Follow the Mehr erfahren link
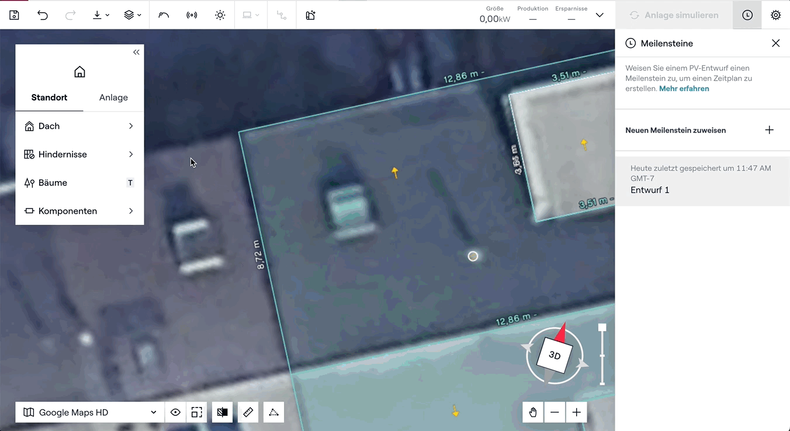The height and width of the screenshot is (431, 790). (x=684, y=89)
